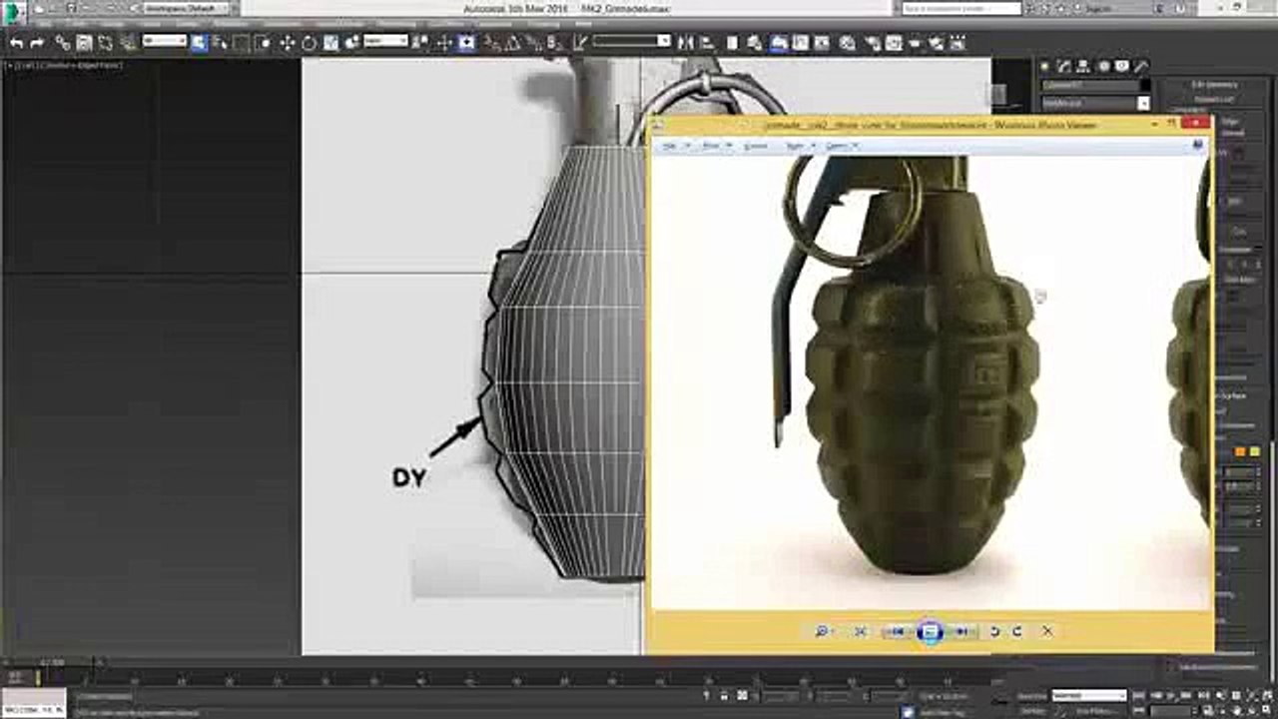The image size is (1278, 719).
Task: Click the Sign In button
Action: tap(1098, 8)
